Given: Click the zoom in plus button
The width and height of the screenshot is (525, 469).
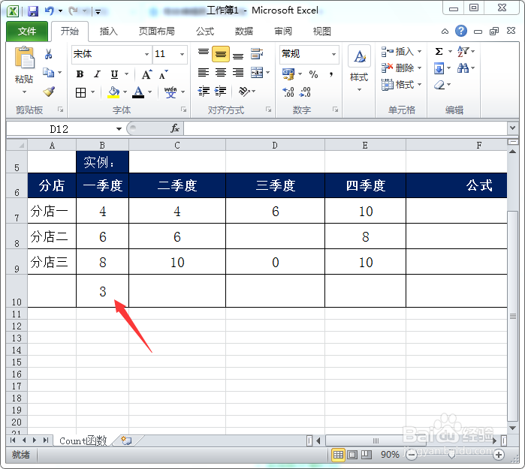Looking at the screenshot, I should (499, 455).
